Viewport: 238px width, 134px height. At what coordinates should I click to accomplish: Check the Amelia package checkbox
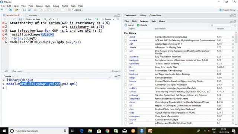[126, 47]
